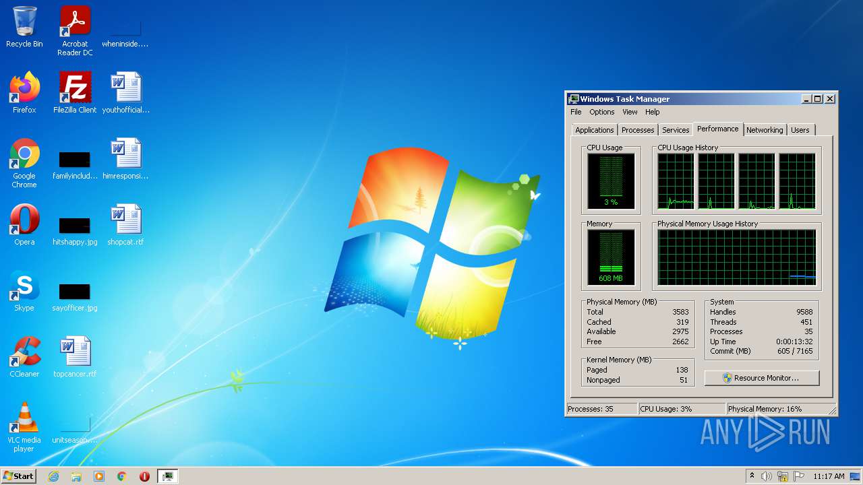Open the Recycle Bin desktop icon
The image size is (863, 485).
24,27
